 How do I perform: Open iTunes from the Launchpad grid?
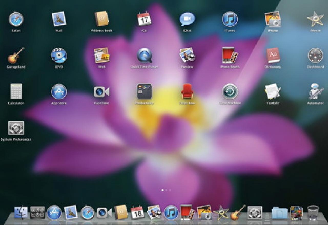pos(230,19)
